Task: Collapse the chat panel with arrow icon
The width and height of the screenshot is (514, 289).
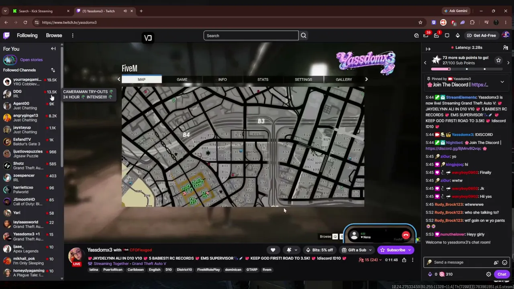Action: pos(428,49)
